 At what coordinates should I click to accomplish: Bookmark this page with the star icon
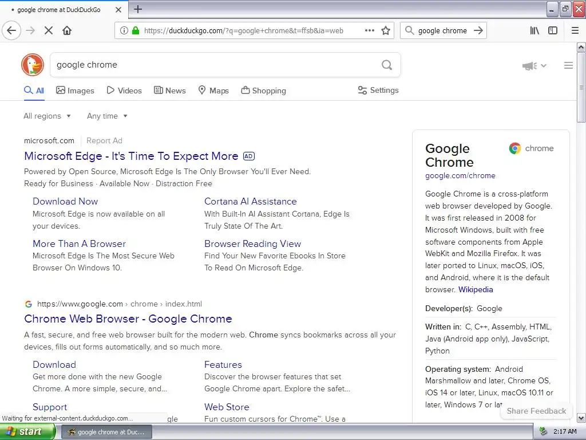(x=386, y=30)
